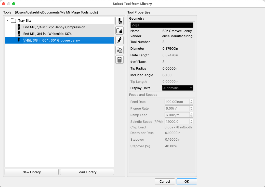The width and height of the screenshot is (265, 187).
Task: Click the Feed Rate 100.00in/m field
Action: [x=177, y=102]
